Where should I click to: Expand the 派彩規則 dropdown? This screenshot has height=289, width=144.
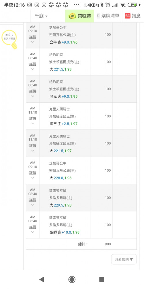point(124,259)
